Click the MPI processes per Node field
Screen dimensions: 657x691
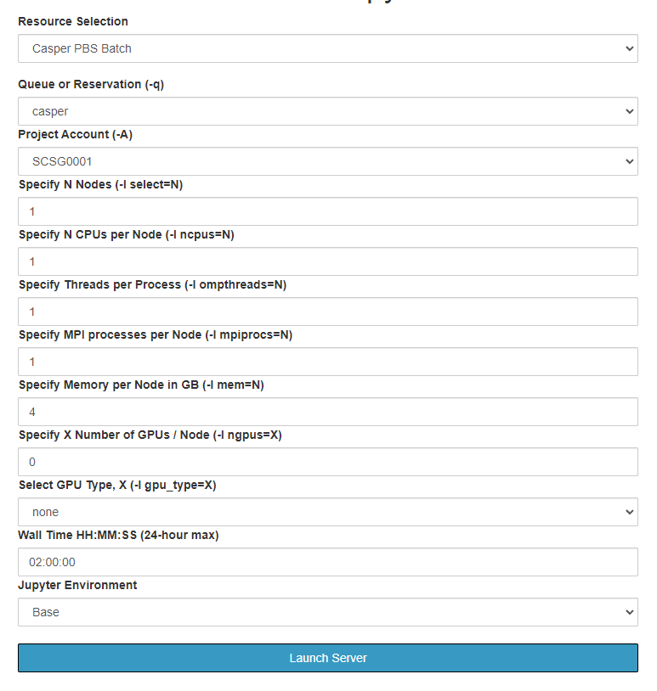pyautogui.click(x=327, y=362)
